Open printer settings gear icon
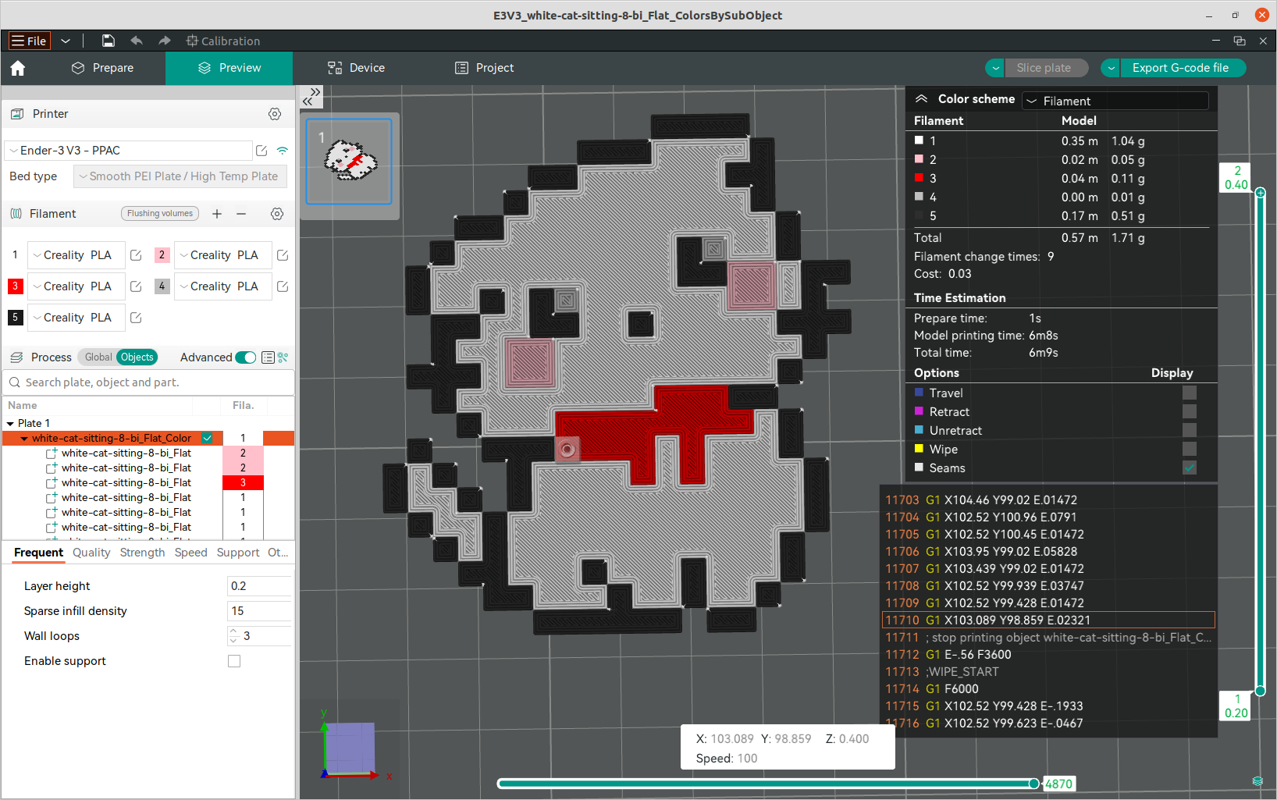The height and width of the screenshot is (800, 1277). (275, 114)
